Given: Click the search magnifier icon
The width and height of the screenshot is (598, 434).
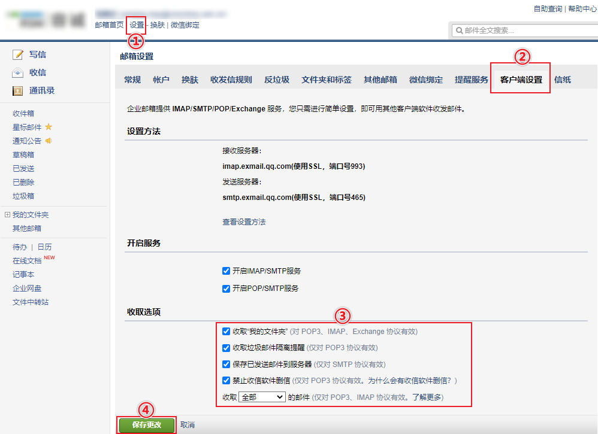Looking at the screenshot, I should [459, 31].
